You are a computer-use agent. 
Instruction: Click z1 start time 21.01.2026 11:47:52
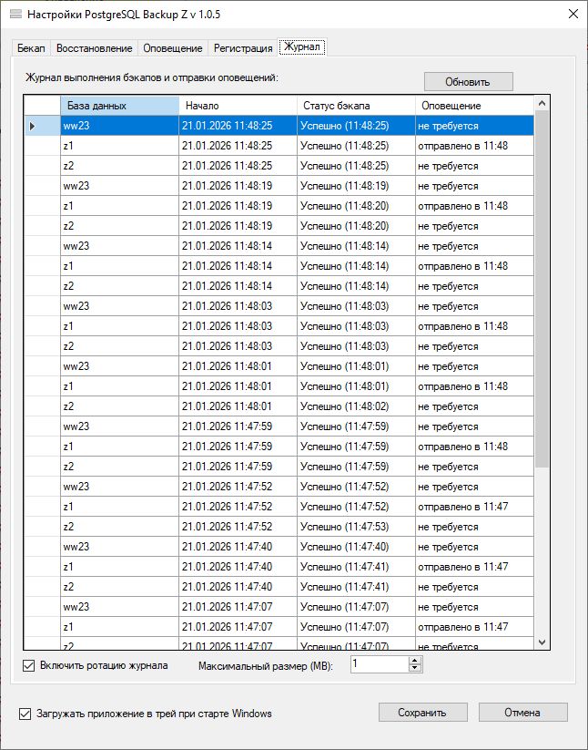pyautogui.click(x=238, y=507)
